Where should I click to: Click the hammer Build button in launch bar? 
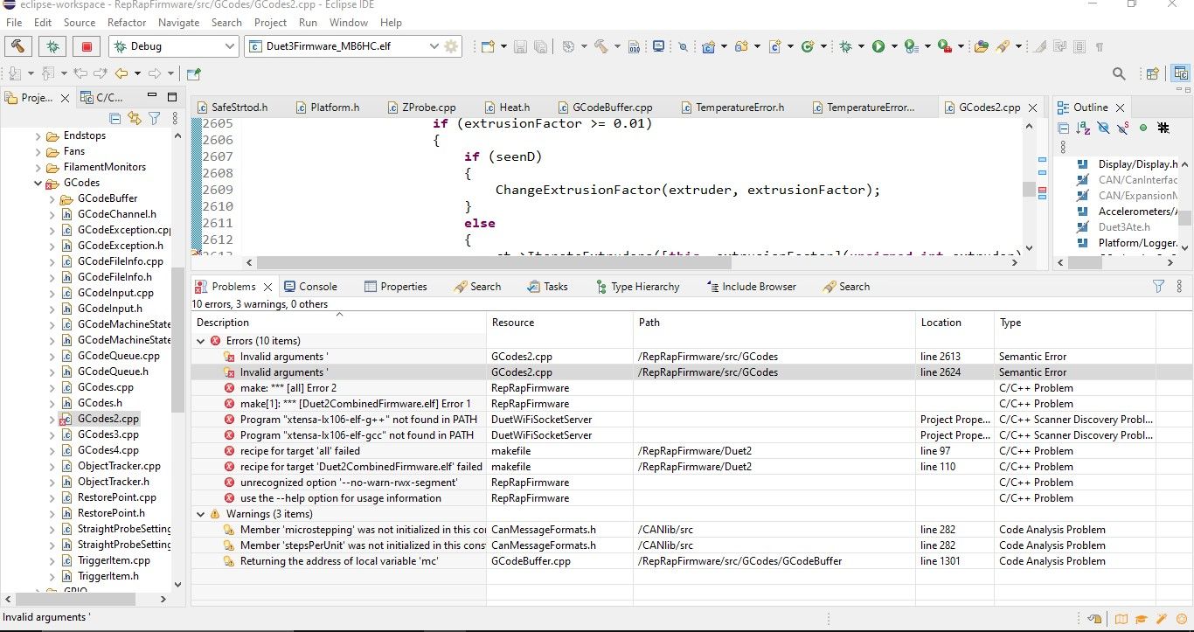tap(18, 46)
